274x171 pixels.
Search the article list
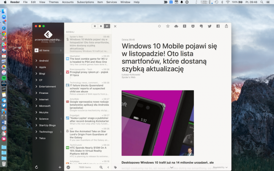click(x=101, y=167)
